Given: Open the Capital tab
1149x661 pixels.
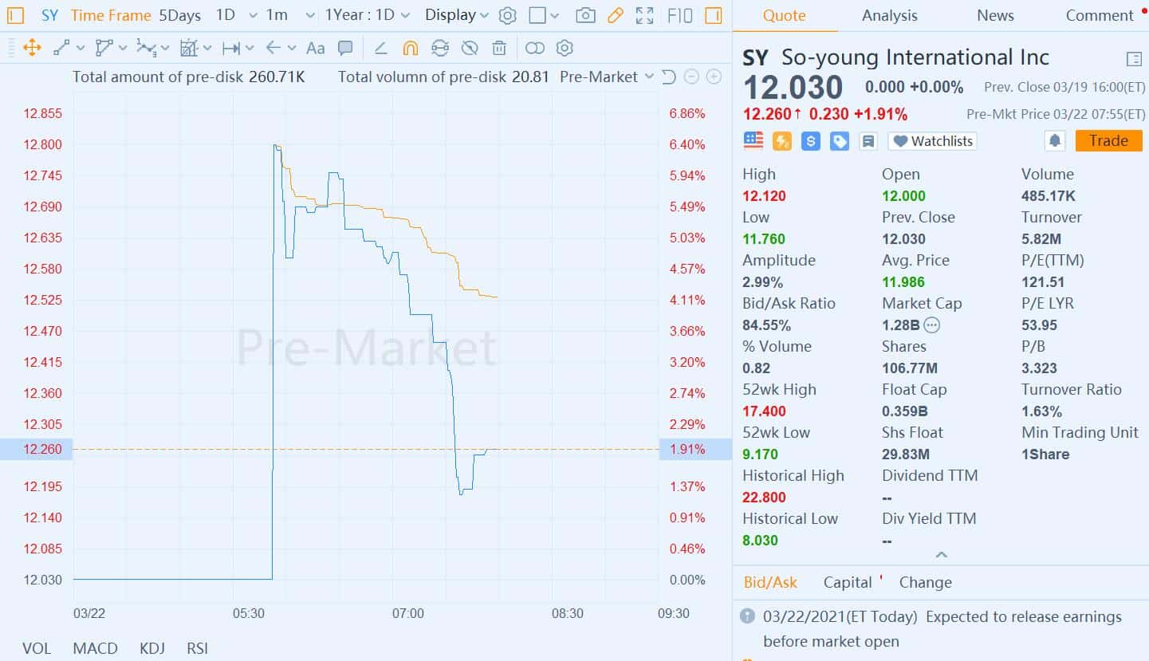Looking at the screenshot, I should [x=848, y=582].
